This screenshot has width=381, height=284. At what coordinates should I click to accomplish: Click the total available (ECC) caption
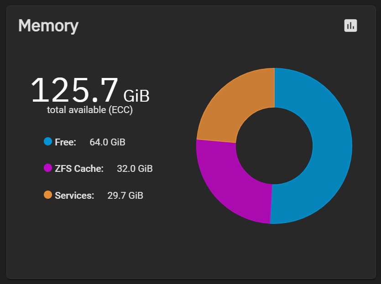click(x=90, y=110)
